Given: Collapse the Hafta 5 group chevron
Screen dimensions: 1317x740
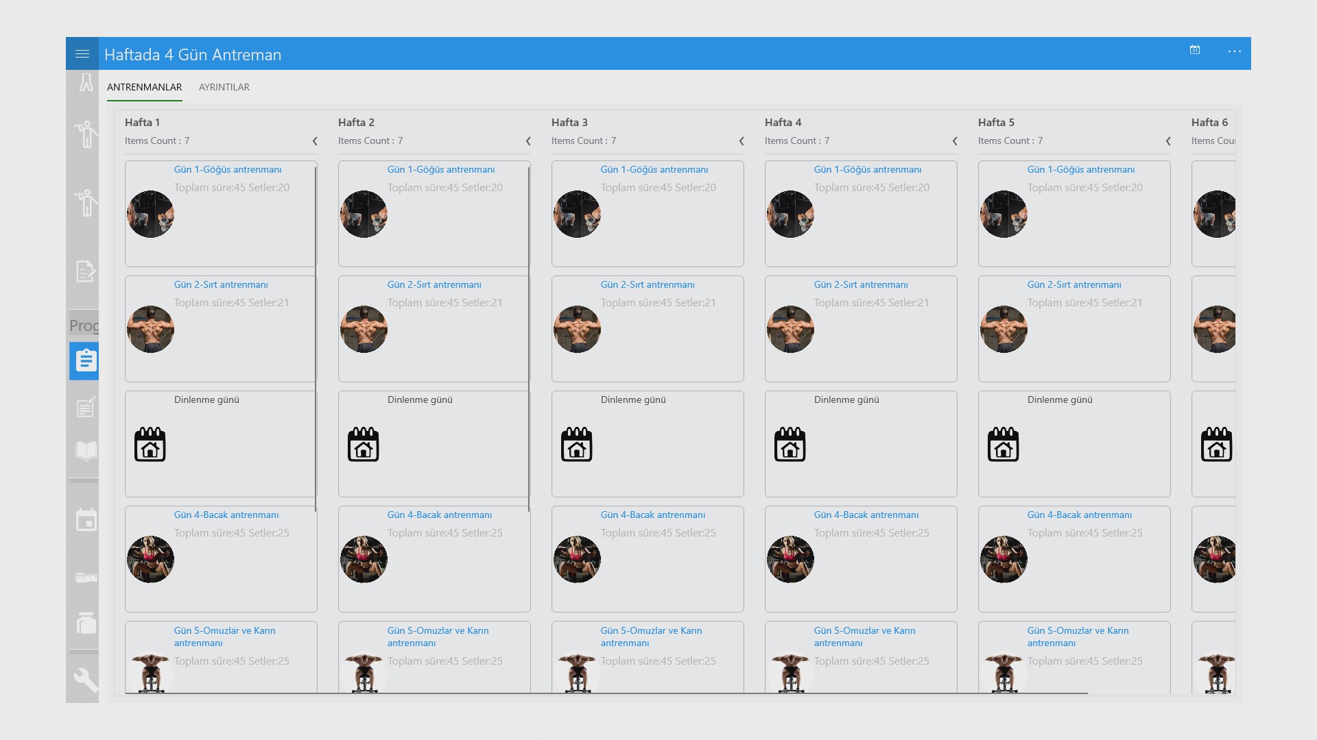Looking at the screenshot, I should click(x=1168, y=141).
